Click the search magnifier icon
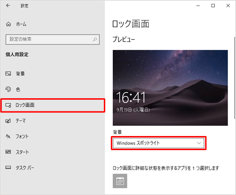This screenshot has height=195, width=236. click(x=95, y=39)
